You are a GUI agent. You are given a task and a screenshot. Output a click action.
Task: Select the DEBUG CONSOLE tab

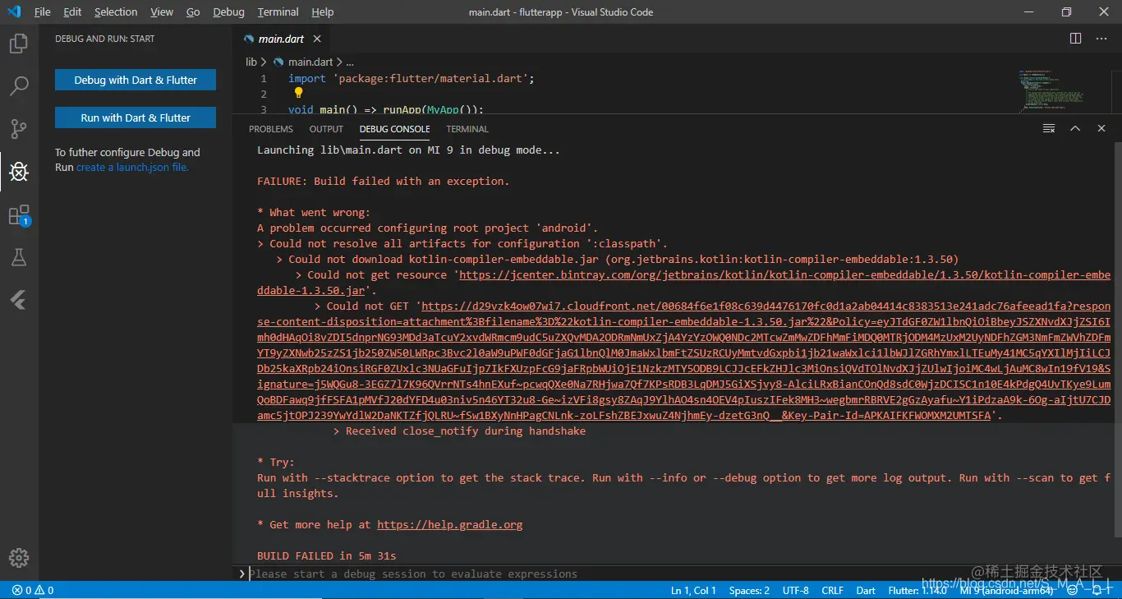click(x=394, y=129)
